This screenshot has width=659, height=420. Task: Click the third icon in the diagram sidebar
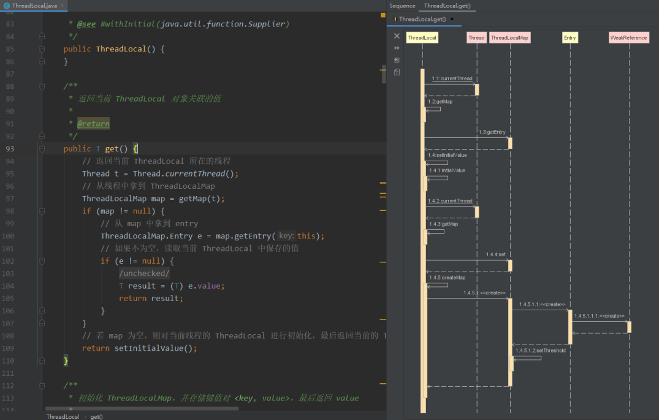coord(397,60)
